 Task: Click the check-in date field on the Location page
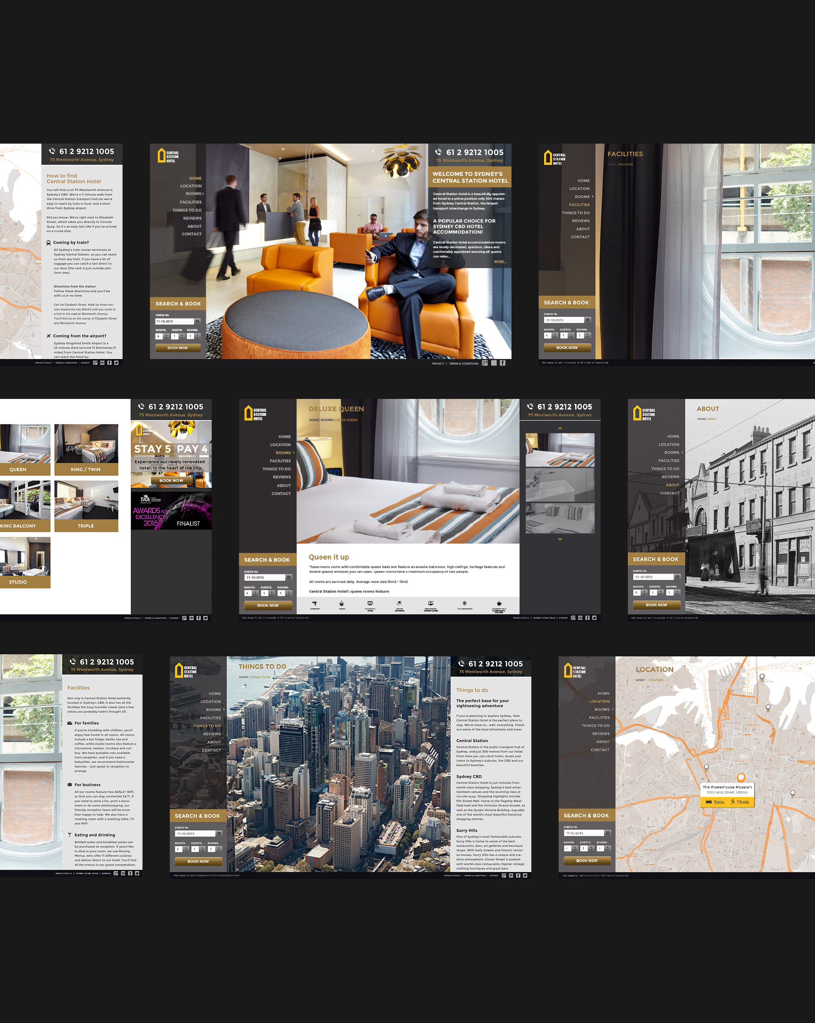584,833
